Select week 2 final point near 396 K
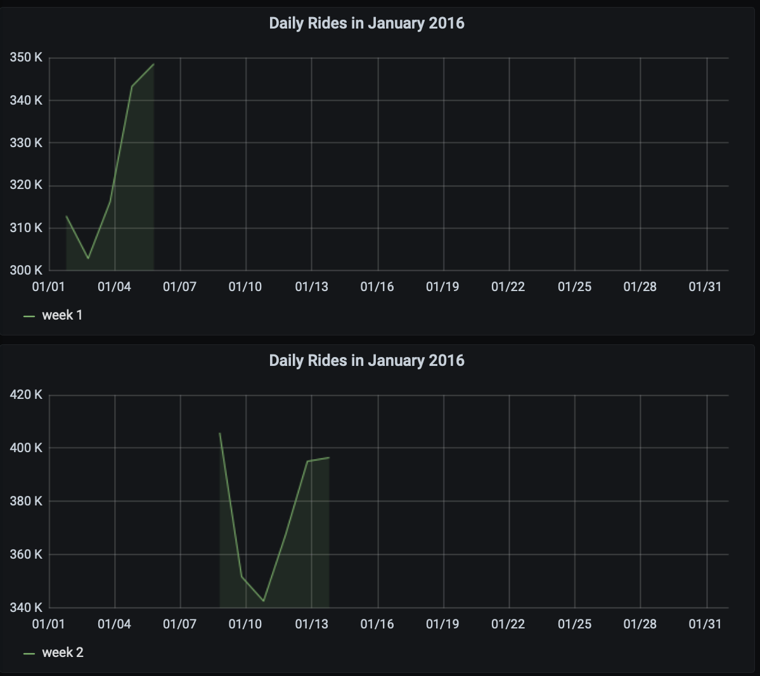 [x=328, y=457]
